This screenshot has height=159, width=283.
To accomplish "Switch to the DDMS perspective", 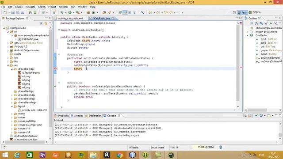I will pyautogui.click(x=254, y=12).
